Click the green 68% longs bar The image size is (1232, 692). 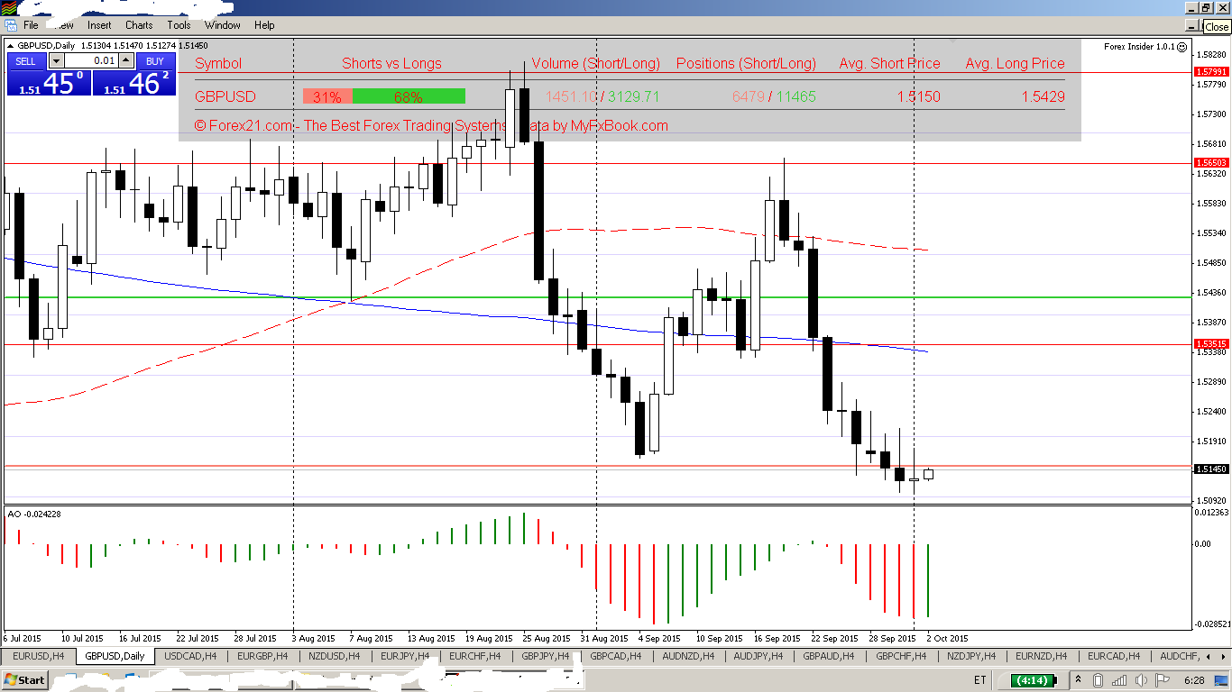[409, 96]
